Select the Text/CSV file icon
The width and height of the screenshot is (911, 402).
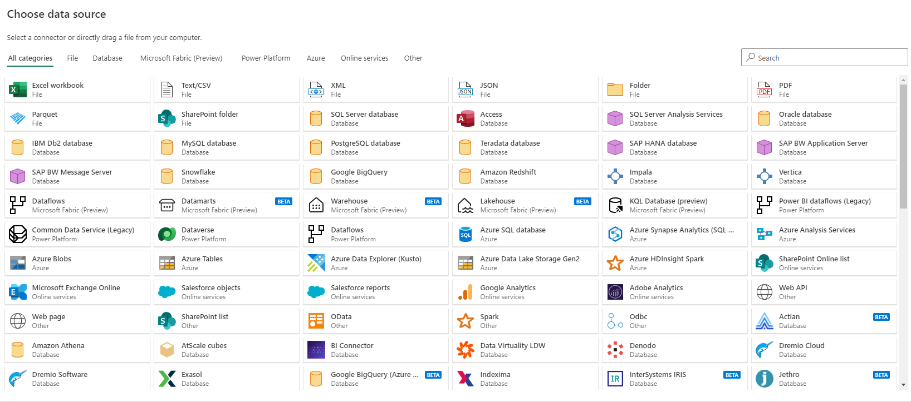pyautogui.click(x=166, y=90)
